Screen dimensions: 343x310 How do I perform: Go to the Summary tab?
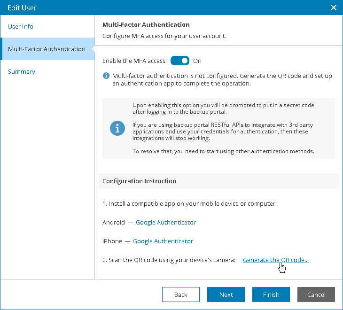coord(22,71)
